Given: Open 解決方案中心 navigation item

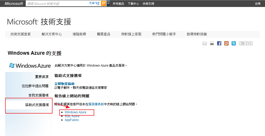Looking at the screenshot, I should (x=51, y=34).
